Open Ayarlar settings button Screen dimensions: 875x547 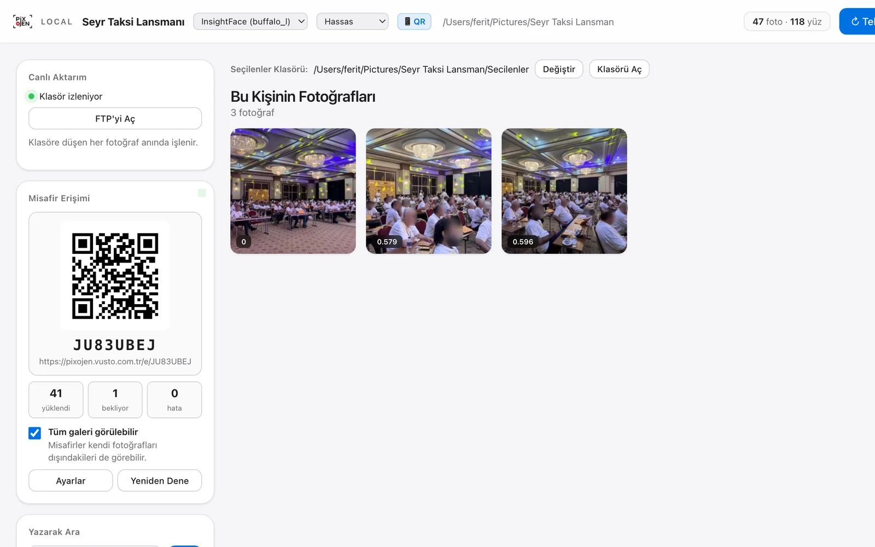coord(71,481)
